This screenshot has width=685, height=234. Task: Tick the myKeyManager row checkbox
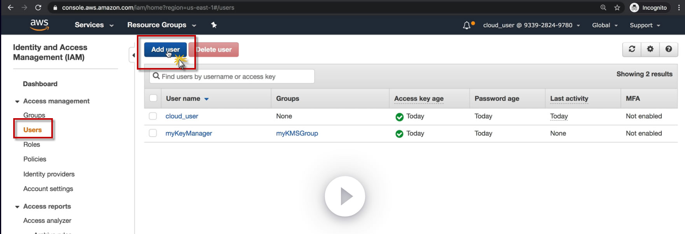pyautogui.click(x=153, y=133)
